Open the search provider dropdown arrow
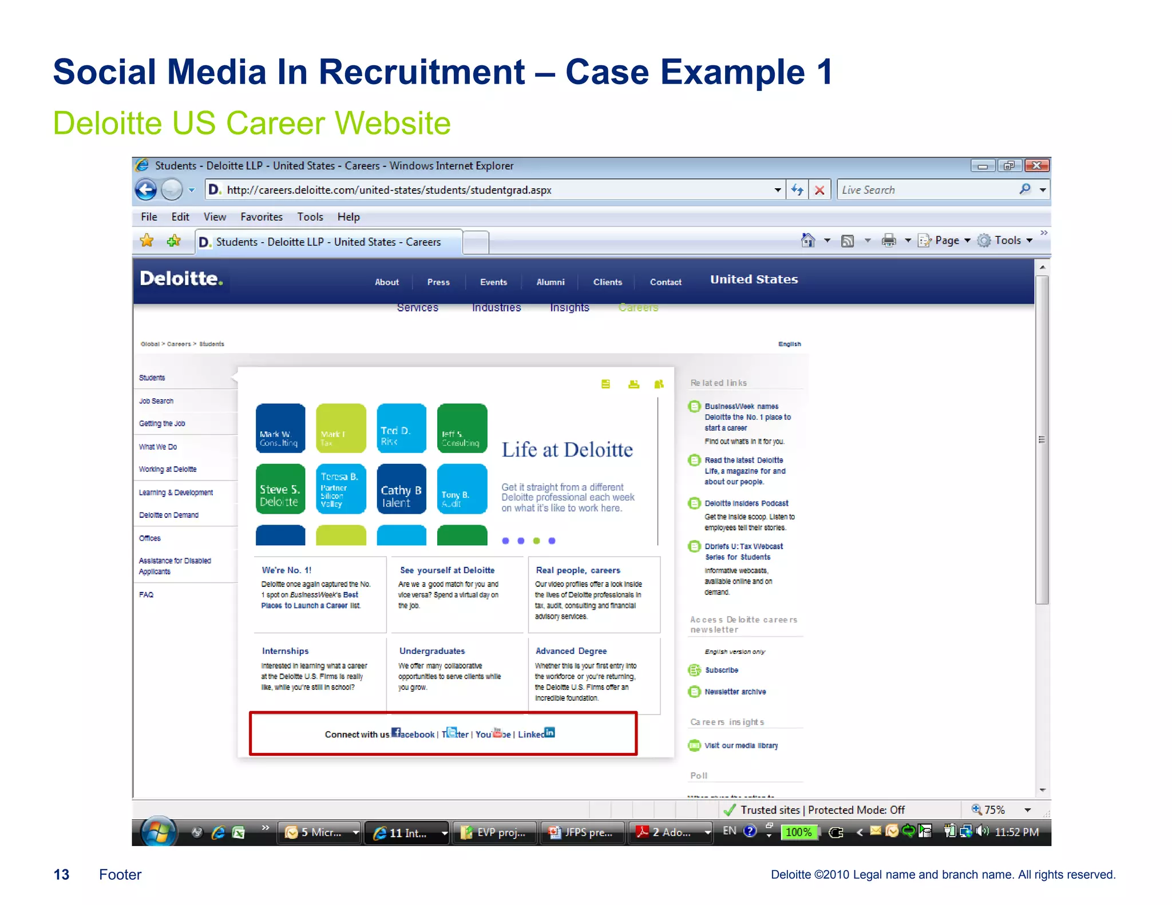 click(x=1043, y=190)
